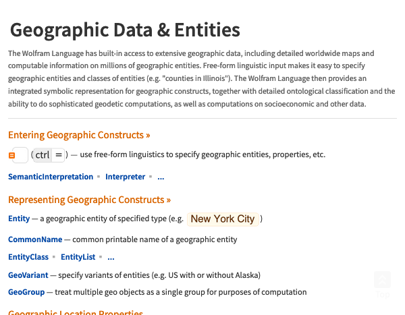The image size is (405, 315).
Task: Open Entering Geographic Constructs section
Action: [79, 135]
